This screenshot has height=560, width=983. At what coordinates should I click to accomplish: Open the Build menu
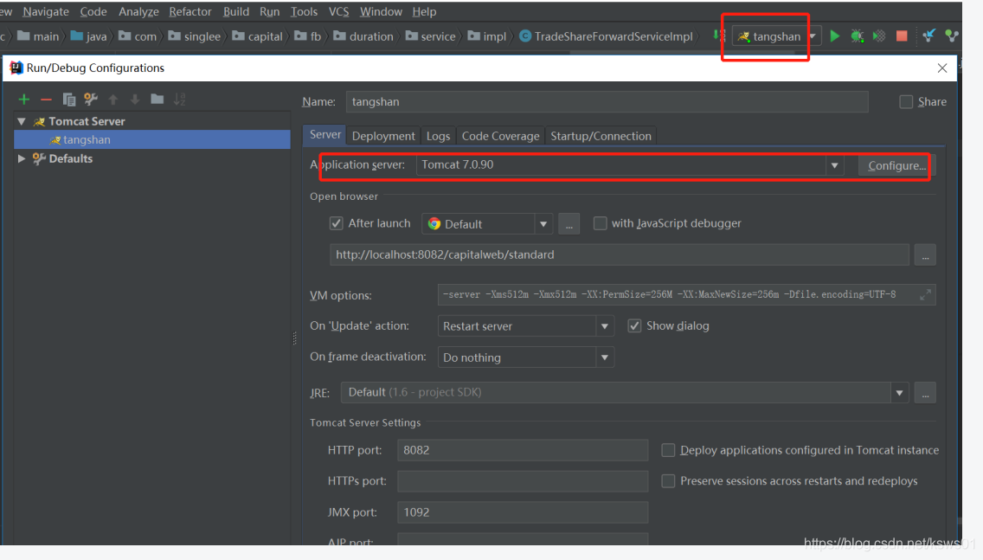click(235, 11)
